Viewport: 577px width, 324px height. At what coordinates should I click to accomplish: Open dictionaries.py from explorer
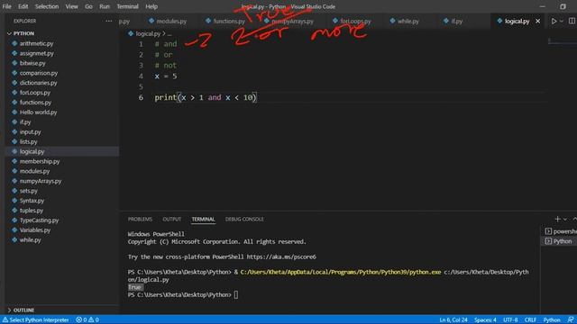pos(38,83)
